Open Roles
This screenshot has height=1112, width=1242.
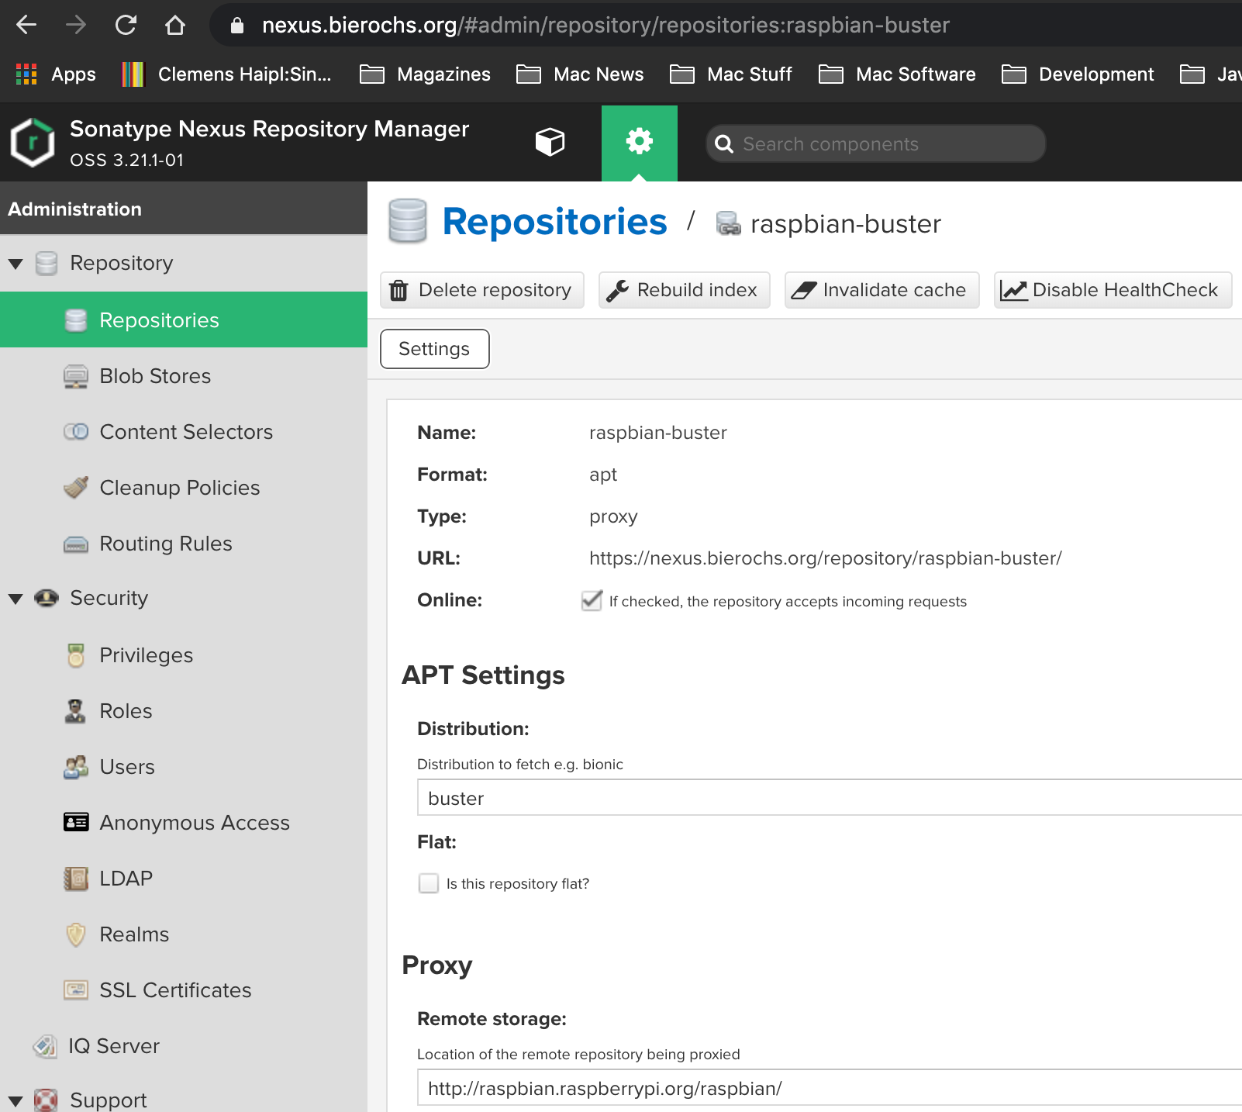tap(126, 711)
